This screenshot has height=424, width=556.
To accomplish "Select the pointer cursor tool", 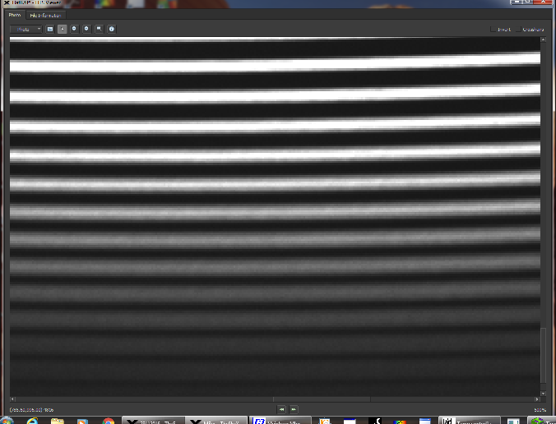I will 63,29.
